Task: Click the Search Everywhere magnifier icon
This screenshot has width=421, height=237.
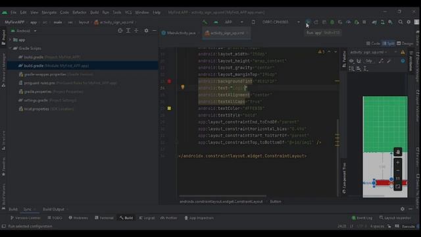Action: click(401, 22)
